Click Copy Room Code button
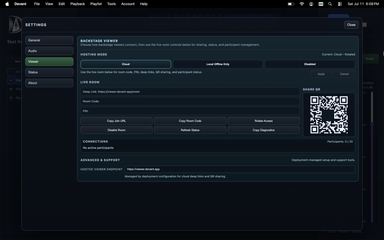The width and height of the screenshot is (384, 240). (x=190, y=121)
